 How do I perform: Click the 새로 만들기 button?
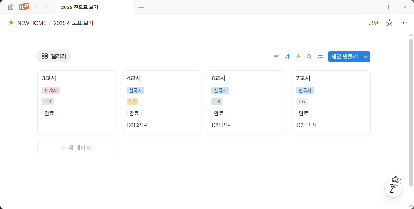click(x=345, y=56)
